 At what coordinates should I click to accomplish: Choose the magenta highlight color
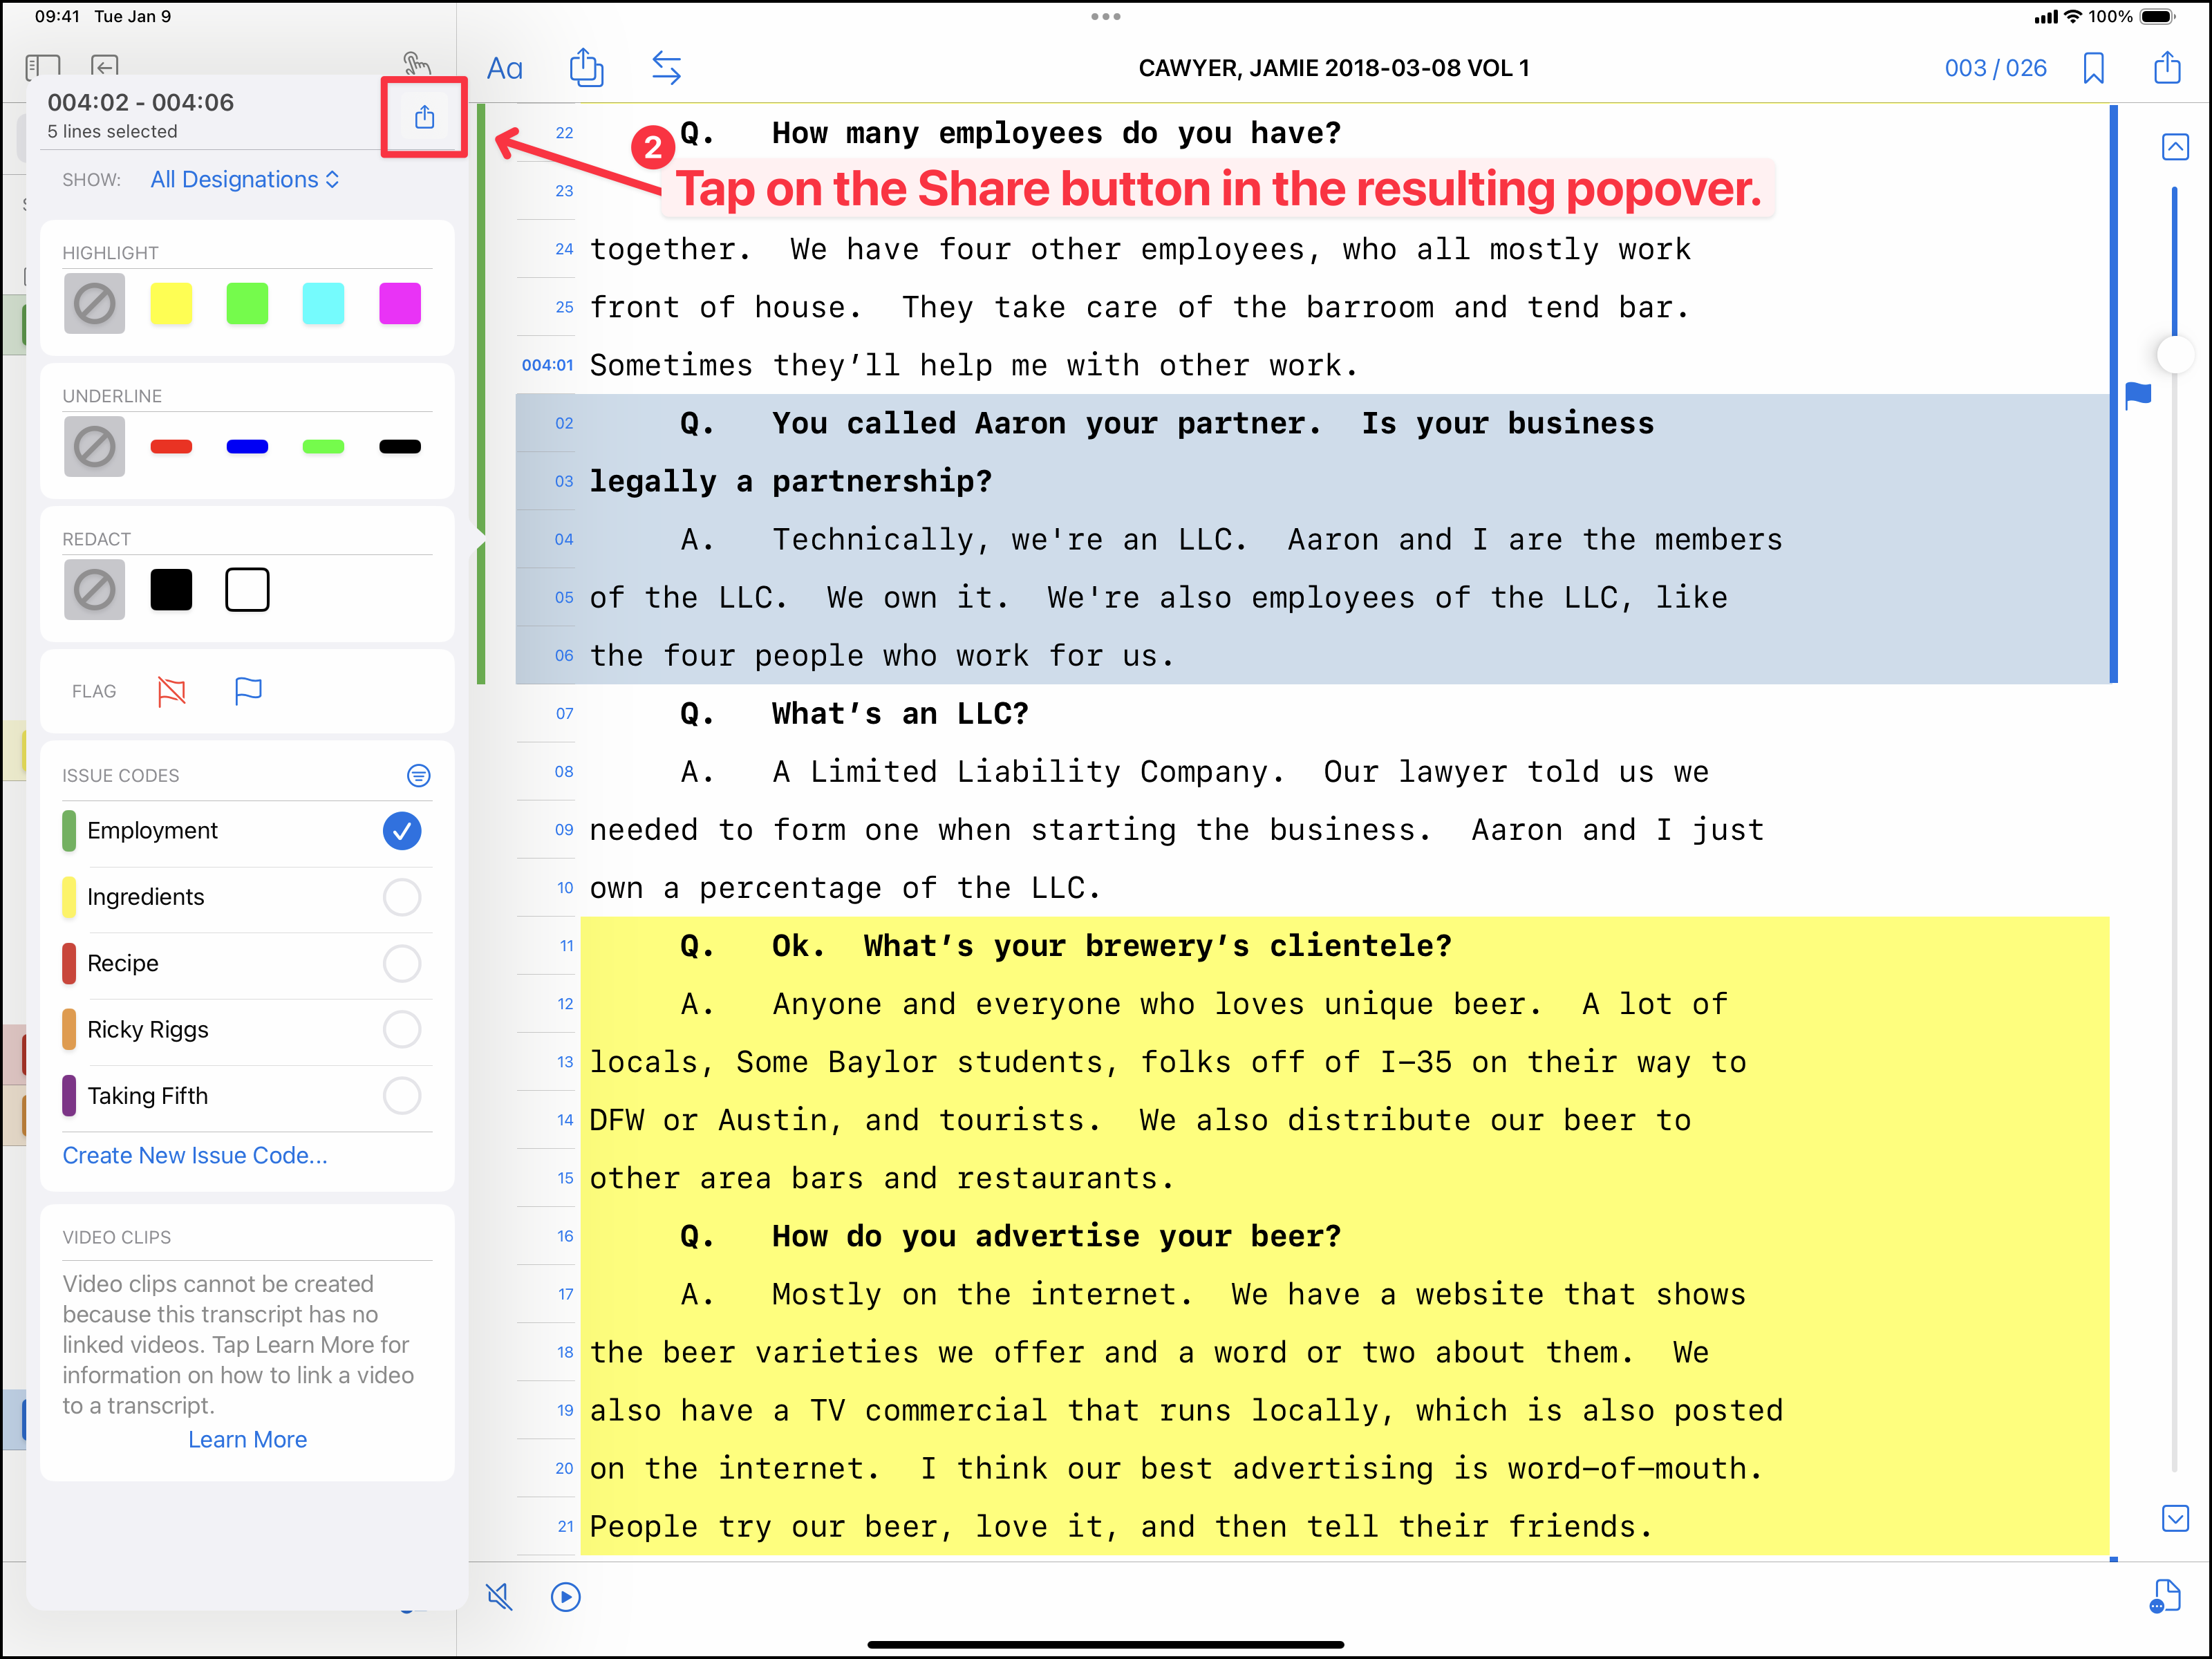[x=399, y=303]
